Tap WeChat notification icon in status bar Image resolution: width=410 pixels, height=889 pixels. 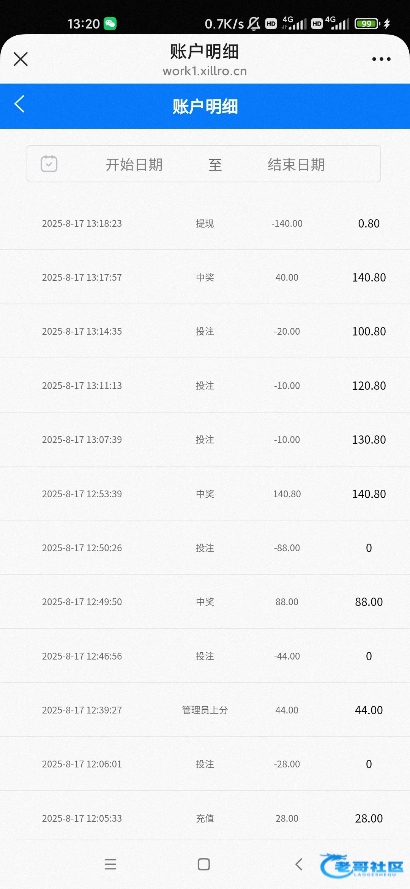click(x=110, y=24)
